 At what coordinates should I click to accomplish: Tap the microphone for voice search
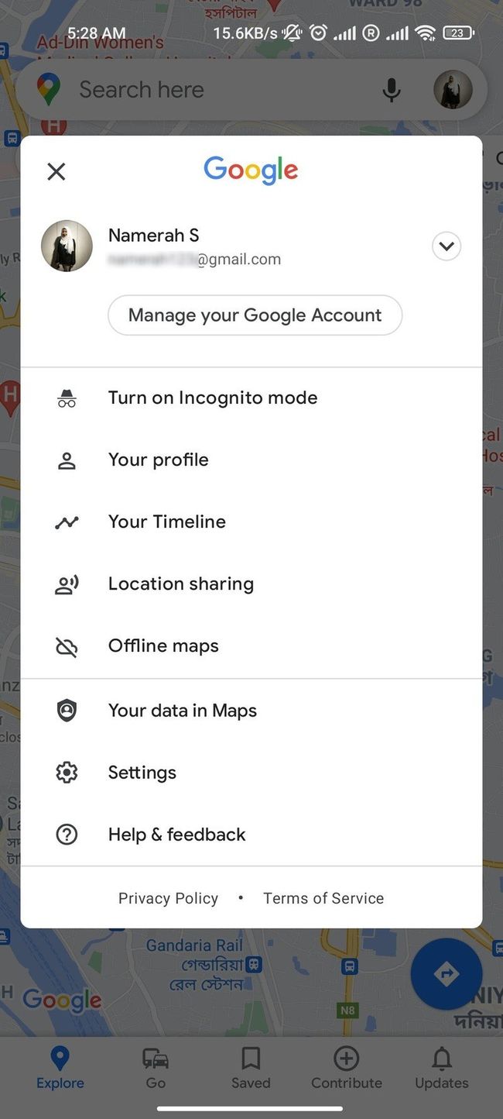[392, 90]
